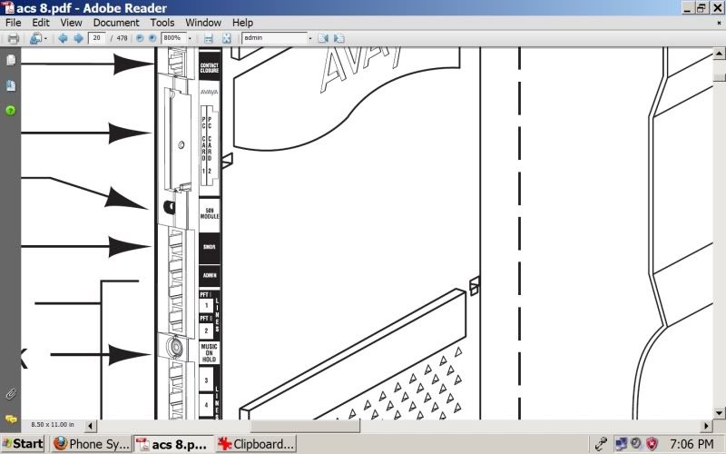
Task: Click the page size label 8.50 x 11.00 in
Action: [53, 424]
